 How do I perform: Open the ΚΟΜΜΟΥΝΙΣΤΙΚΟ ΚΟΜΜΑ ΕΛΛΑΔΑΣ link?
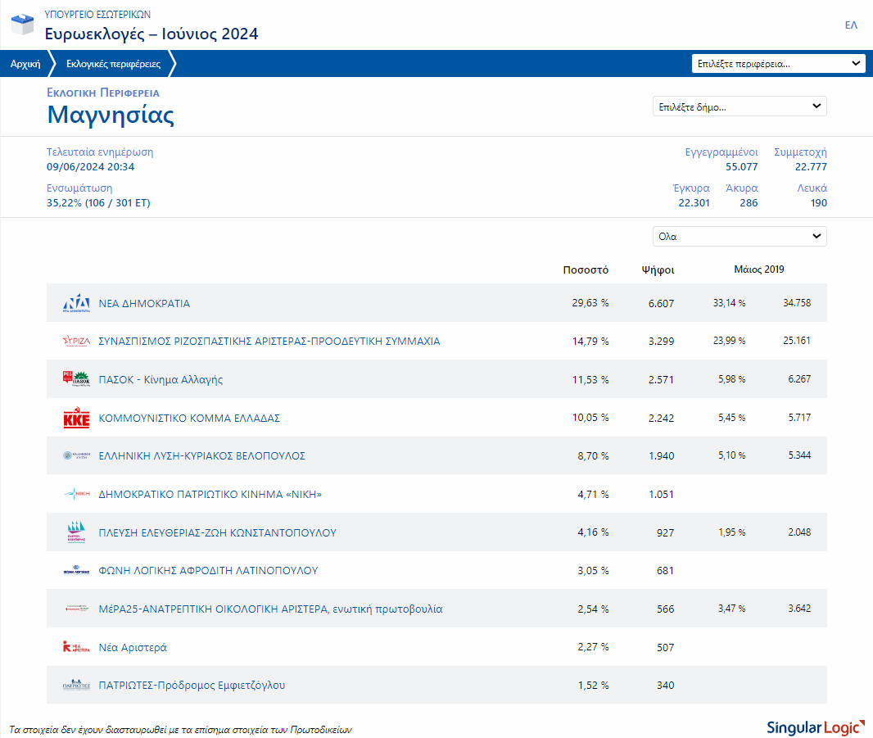(x=189, y=419)
